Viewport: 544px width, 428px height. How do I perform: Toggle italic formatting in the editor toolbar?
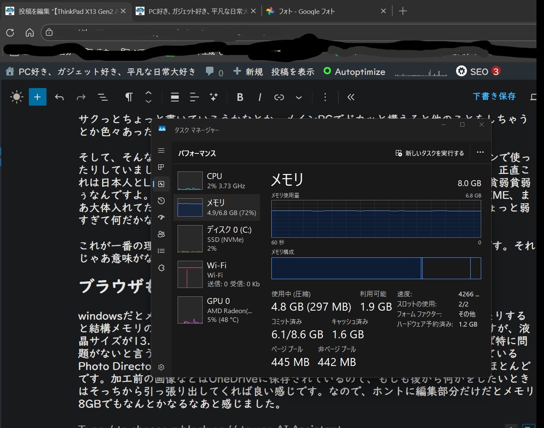pos(260,97)
